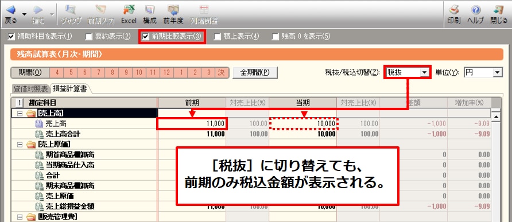Collapse the [売上原価] group
Image resolution: width=512 pixels, height=222 pixels.
pos(20,144)
